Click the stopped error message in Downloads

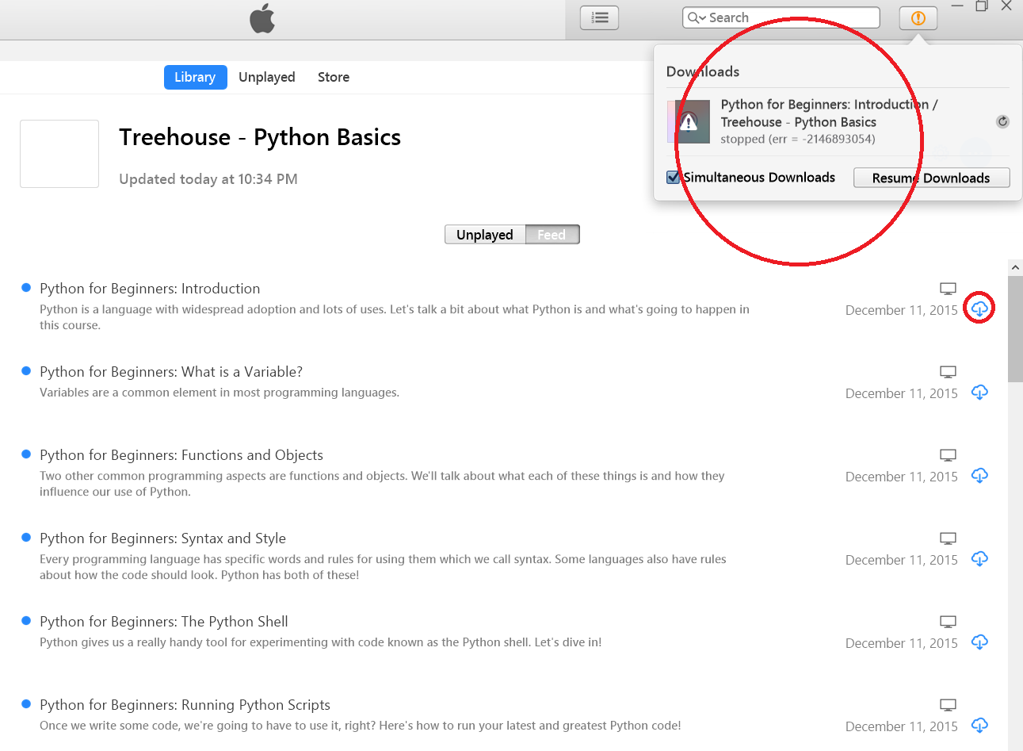pyautogui.click(x=798, y=140)
